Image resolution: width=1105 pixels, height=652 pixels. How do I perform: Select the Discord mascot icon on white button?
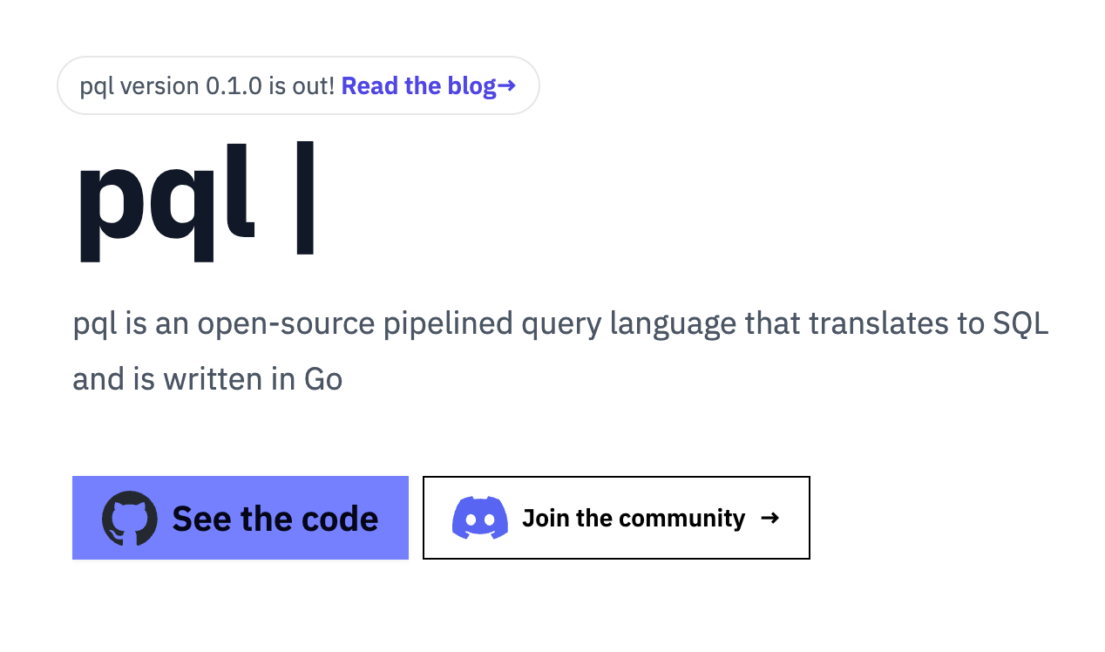point(478,518)
